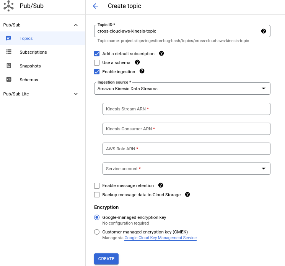Go back using the blue arrow
Screen dimensions: 285x266
[96, 6]
